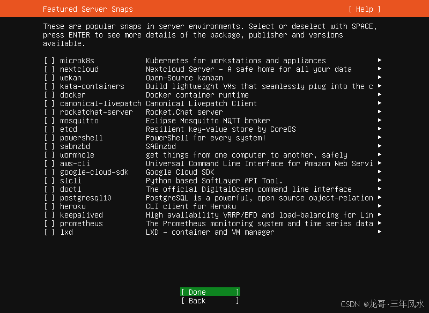Tick the google-cloud-sdk checkbox
The height and width of the screenshot is (313, 429).
click(49, 172)
